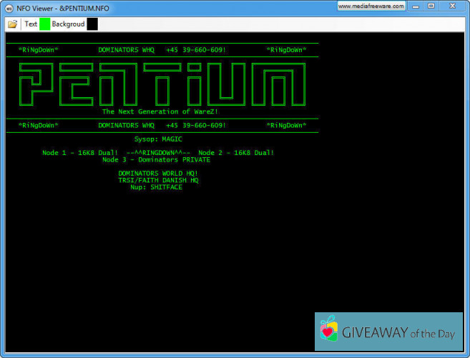Click the NFO Viewer app icon in title bar
Screen dimensions: 470x358
click(9, 6)
